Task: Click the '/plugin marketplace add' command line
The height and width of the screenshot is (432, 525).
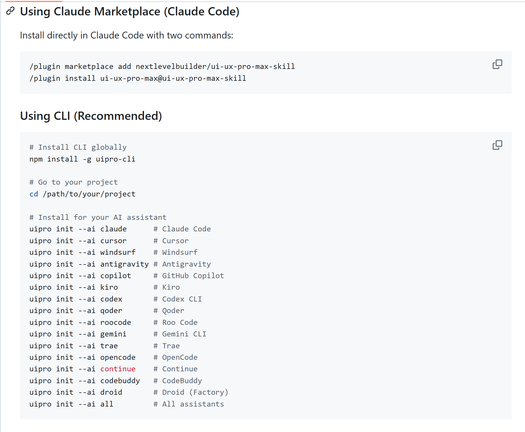Action: [x=162, y=67]
